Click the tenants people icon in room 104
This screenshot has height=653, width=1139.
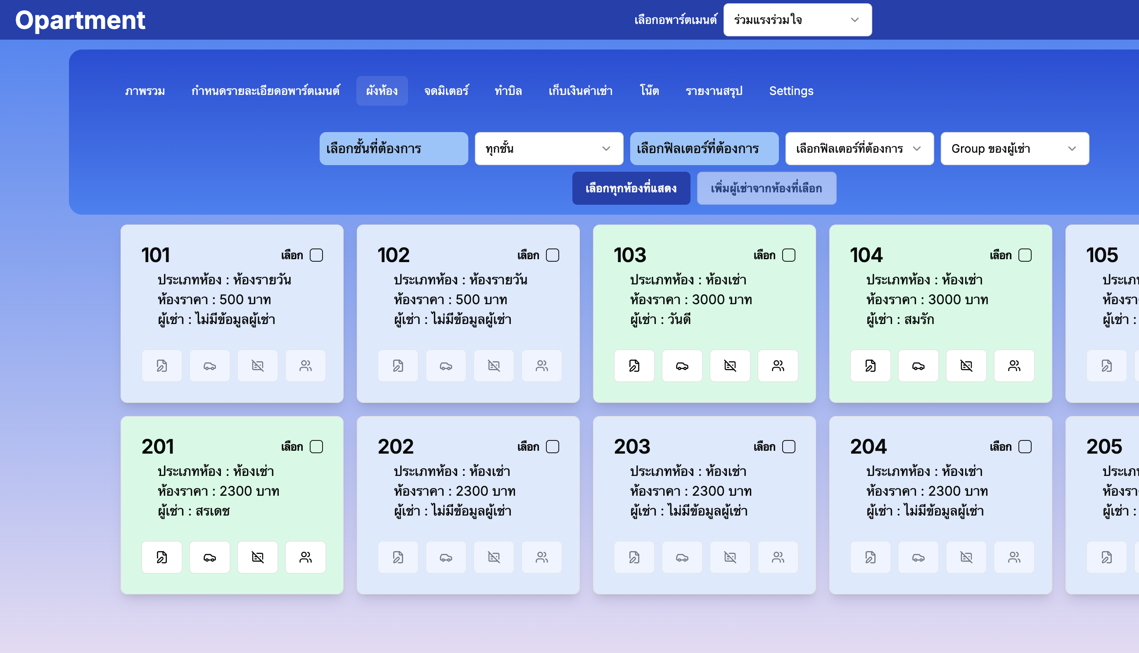pos(1014,366)
